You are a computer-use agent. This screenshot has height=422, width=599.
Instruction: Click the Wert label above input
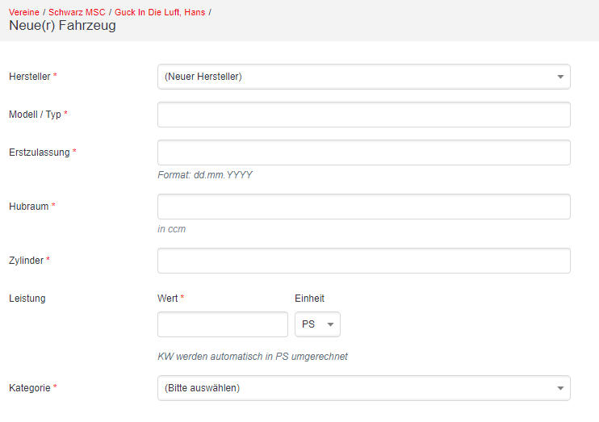[168, 299]
